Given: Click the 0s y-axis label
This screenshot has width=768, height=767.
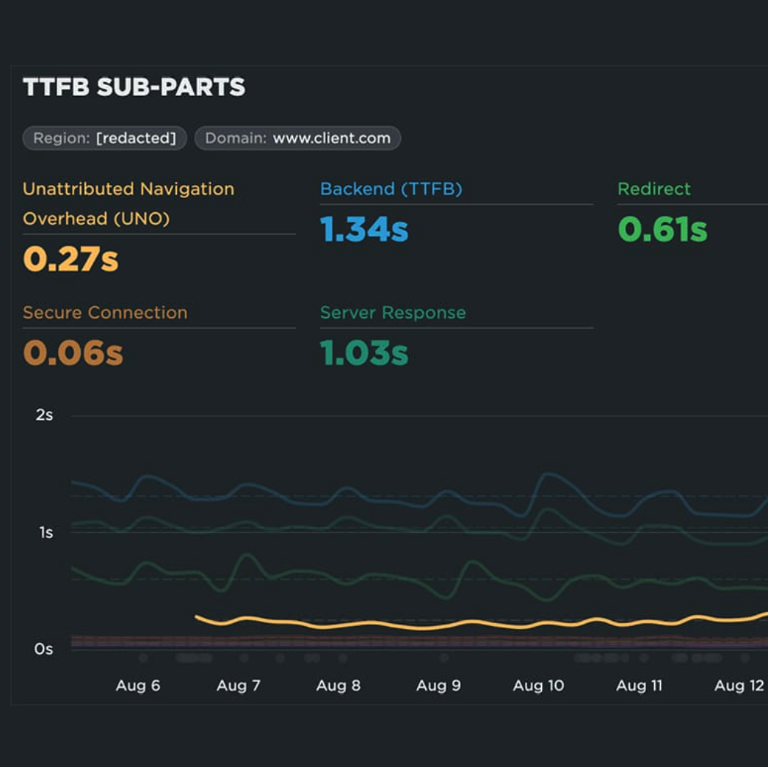Looking at the screenshot, I should [43, 649].
